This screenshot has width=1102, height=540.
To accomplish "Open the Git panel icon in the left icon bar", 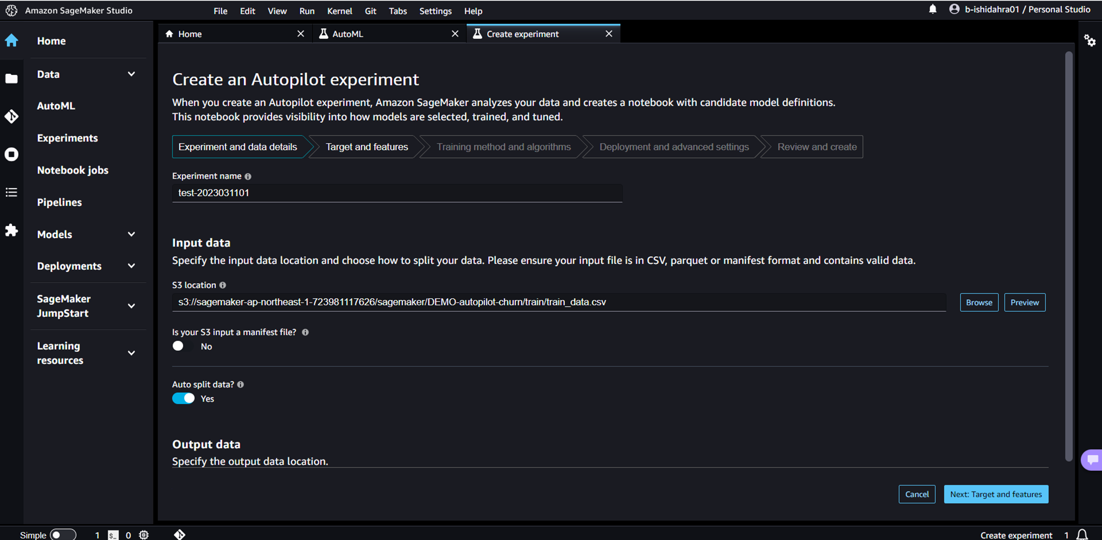I will pos(12,116).
